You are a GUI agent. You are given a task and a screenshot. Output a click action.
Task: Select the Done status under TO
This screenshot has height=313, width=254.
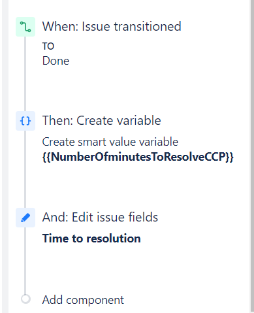point(56,61)
